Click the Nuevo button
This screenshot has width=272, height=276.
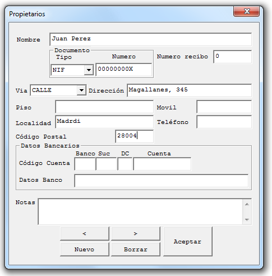pos(85,249)
